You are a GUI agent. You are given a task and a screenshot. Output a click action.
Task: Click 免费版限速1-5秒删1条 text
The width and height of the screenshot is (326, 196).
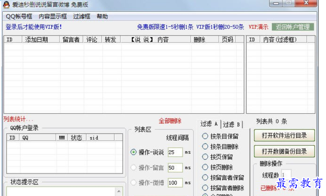(165, 27)
